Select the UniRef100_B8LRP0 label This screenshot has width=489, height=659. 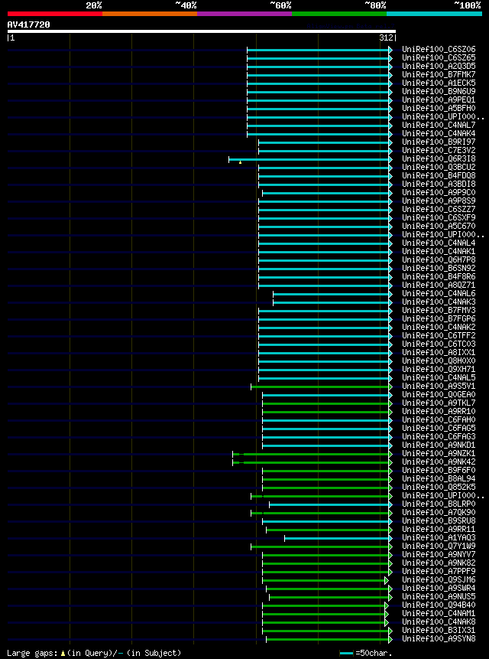pos(439,504)
